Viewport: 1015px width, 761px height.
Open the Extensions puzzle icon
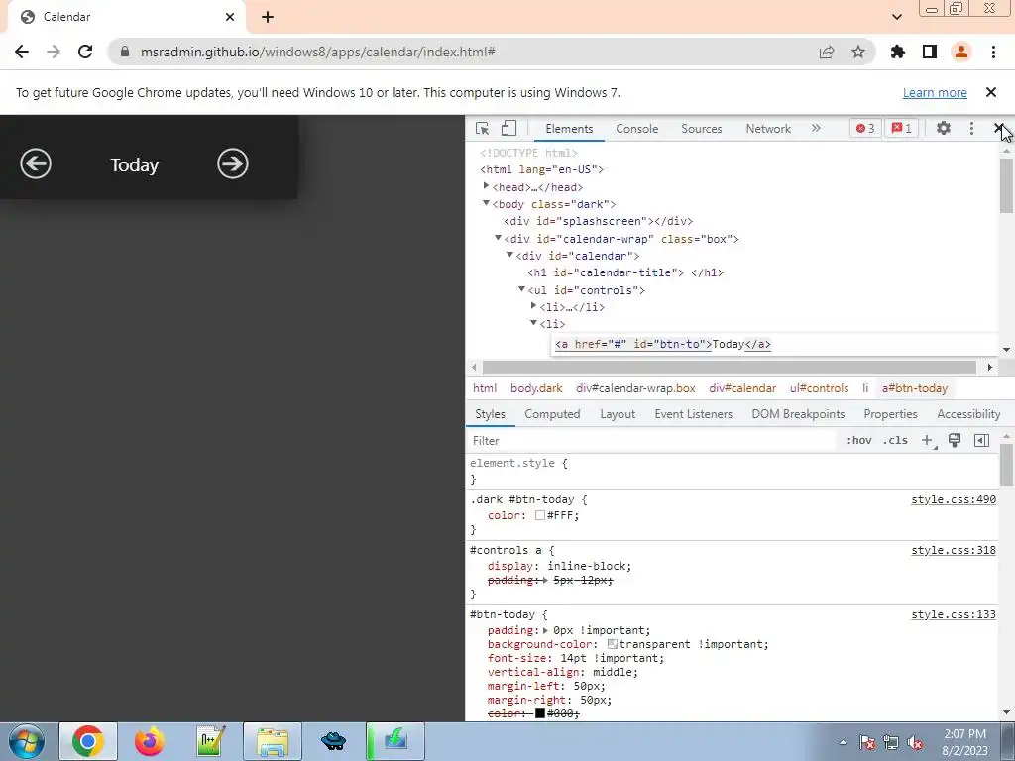(x=898, y=52)
